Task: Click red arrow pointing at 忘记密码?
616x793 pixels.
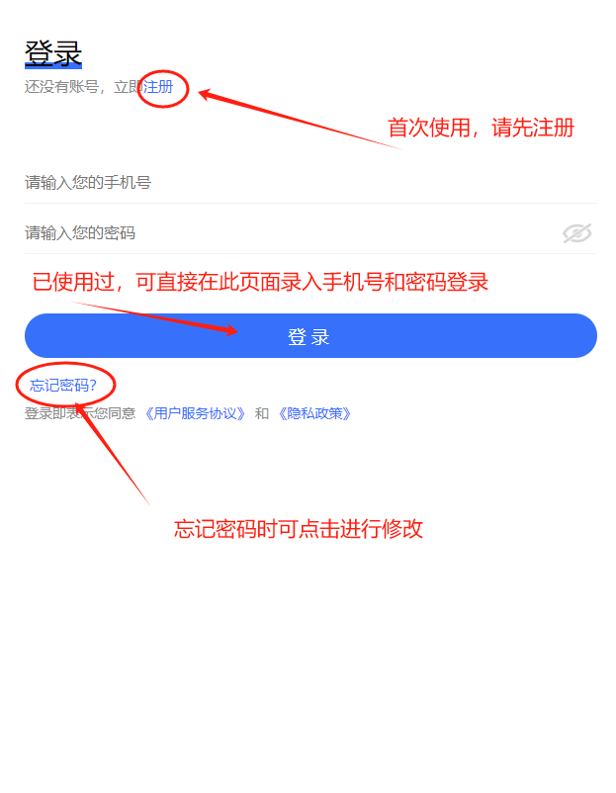Action: 114,453
